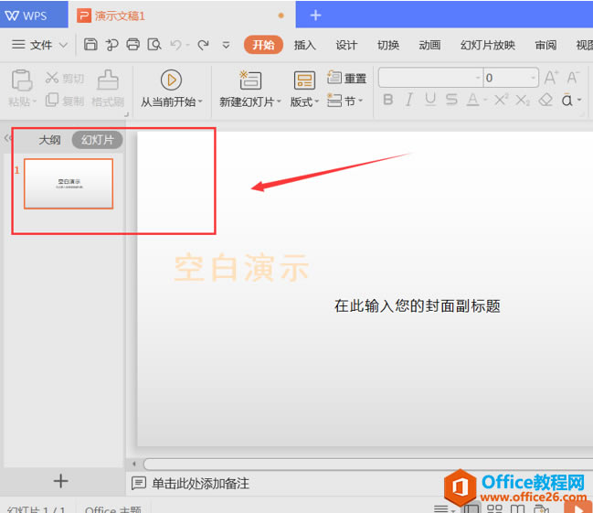Screen dimensions: 593x513
Task: Click the New Slide (新建幻灯片) icon
Action: [250, 80]
